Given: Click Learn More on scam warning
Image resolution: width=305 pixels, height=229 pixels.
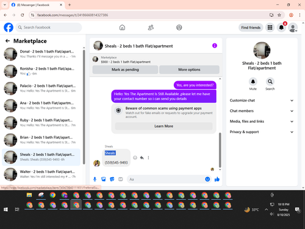Looking at the screenshot, I should tap(163, 126).
